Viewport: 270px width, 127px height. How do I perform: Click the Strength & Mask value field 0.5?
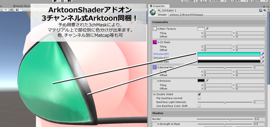tap(259, 124)
